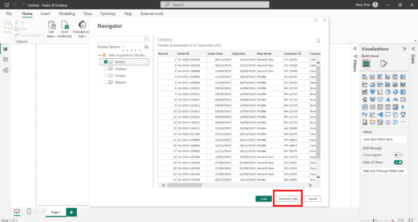Click the Order Date column header
Image resolution: width=418 pixels, height=222 pixels.
coord(219,53)
